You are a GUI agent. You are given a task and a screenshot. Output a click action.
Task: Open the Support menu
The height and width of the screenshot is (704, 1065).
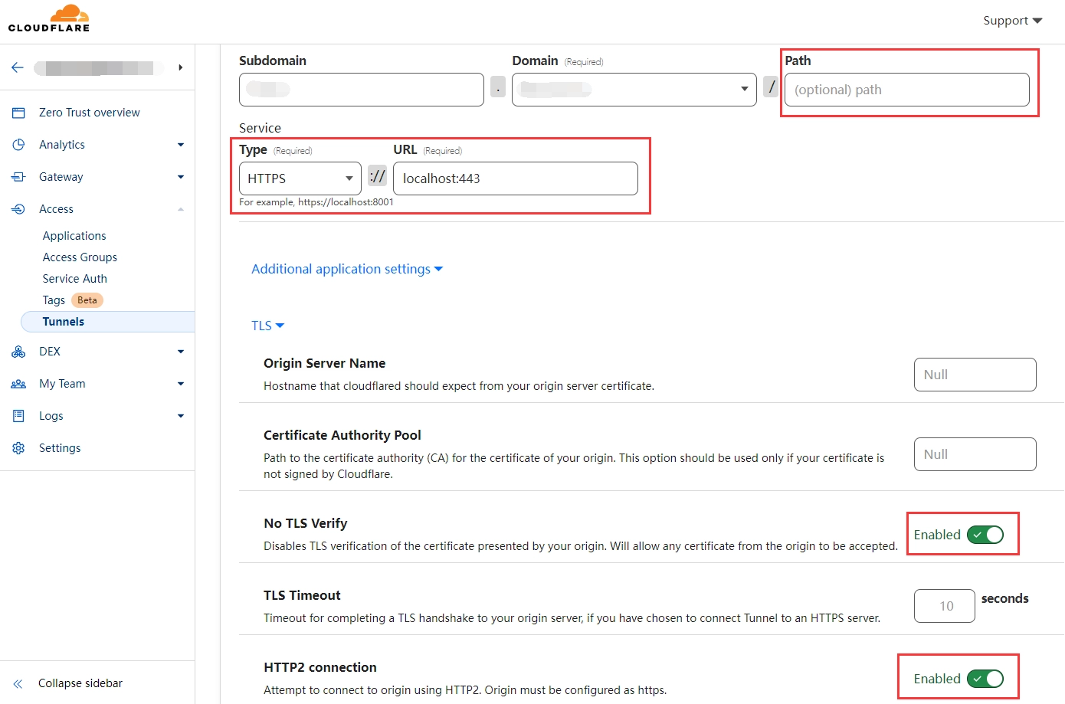1012,21
